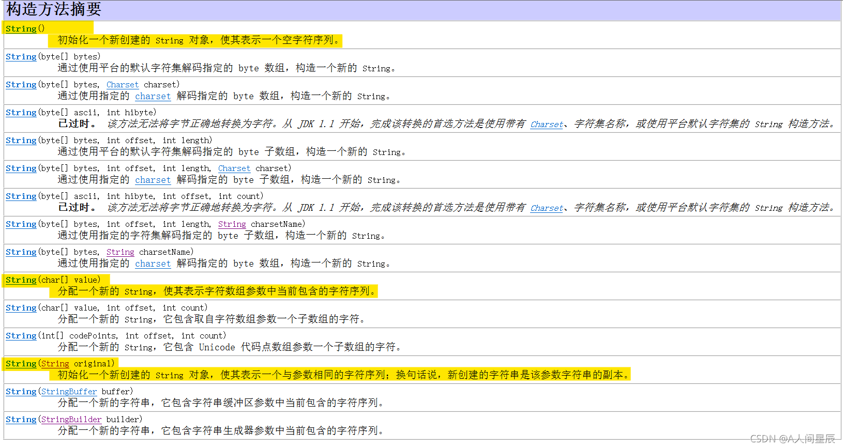The height and width of the screenshot is (448, 843).
Task: Click description 通过使用平台的默认字符集解码指定的 byte 子数组
Action: [x=232, y=152]
